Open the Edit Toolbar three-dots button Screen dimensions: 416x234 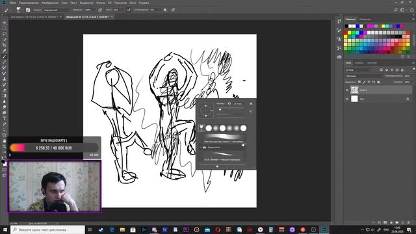[5, 151]
